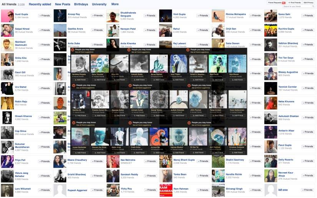The height and width of the screenshot is (198, 317).
Task: Click the Find Friends button
Action: (294, 2)
